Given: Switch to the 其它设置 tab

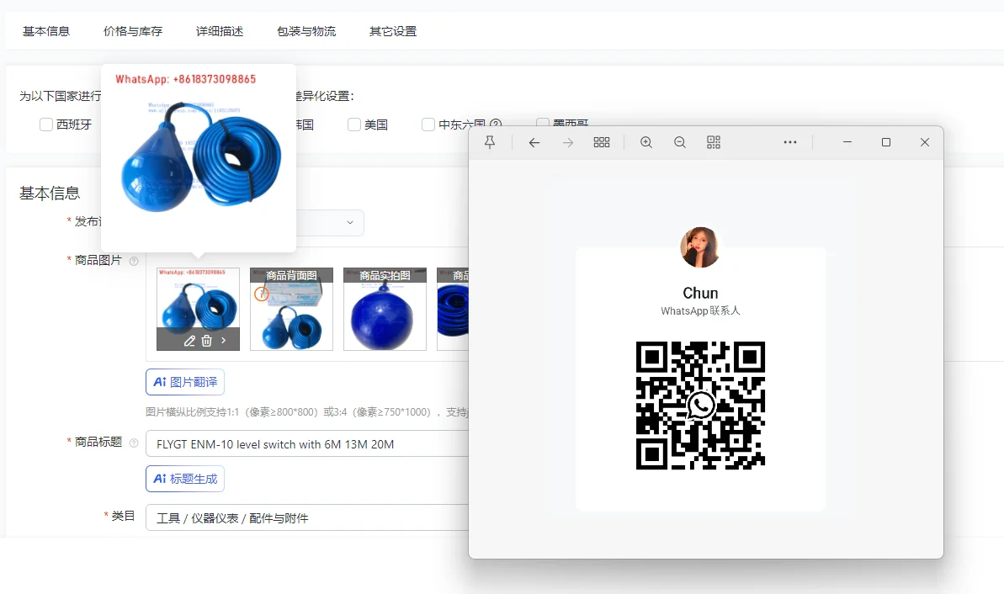Looking at the screenshot, I should (x=393, y=31).
